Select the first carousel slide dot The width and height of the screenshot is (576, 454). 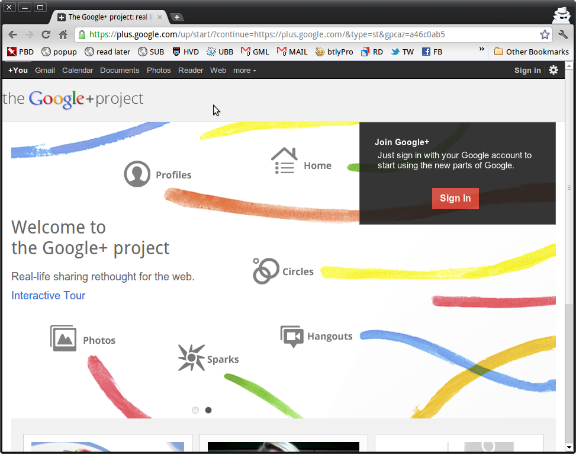195,410
